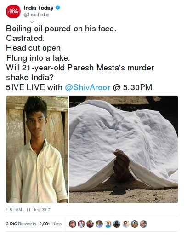
Task: Open sixth liker avatar, dark figure on blue
Action: pos(117,224)
